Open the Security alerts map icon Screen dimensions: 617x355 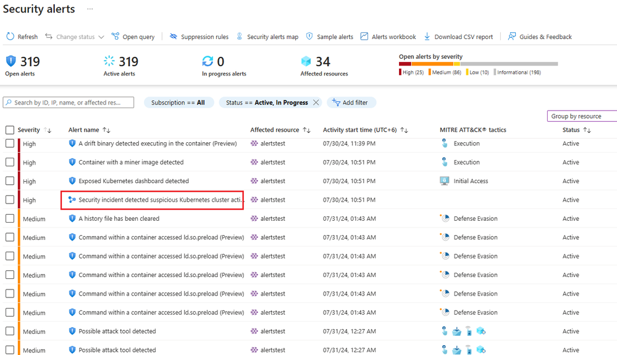tap(239, 36)
